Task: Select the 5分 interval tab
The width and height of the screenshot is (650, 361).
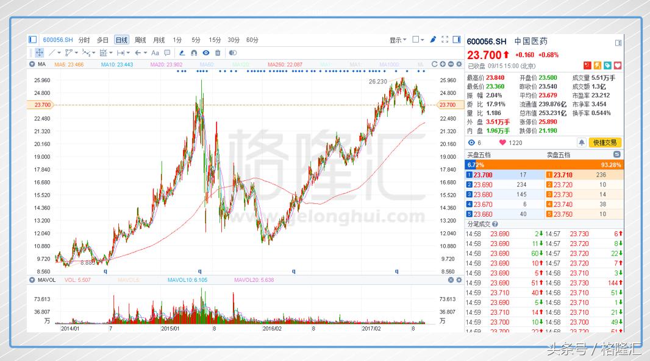Action: 196,40
